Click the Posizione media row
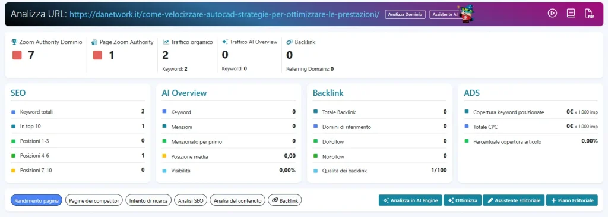The width and height of the screenshot is (608, 217). point(229,156)
